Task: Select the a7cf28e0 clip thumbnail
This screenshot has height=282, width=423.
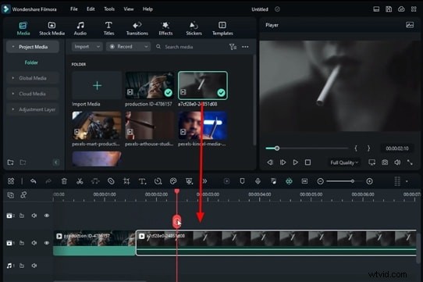Action: coord(203,85)
